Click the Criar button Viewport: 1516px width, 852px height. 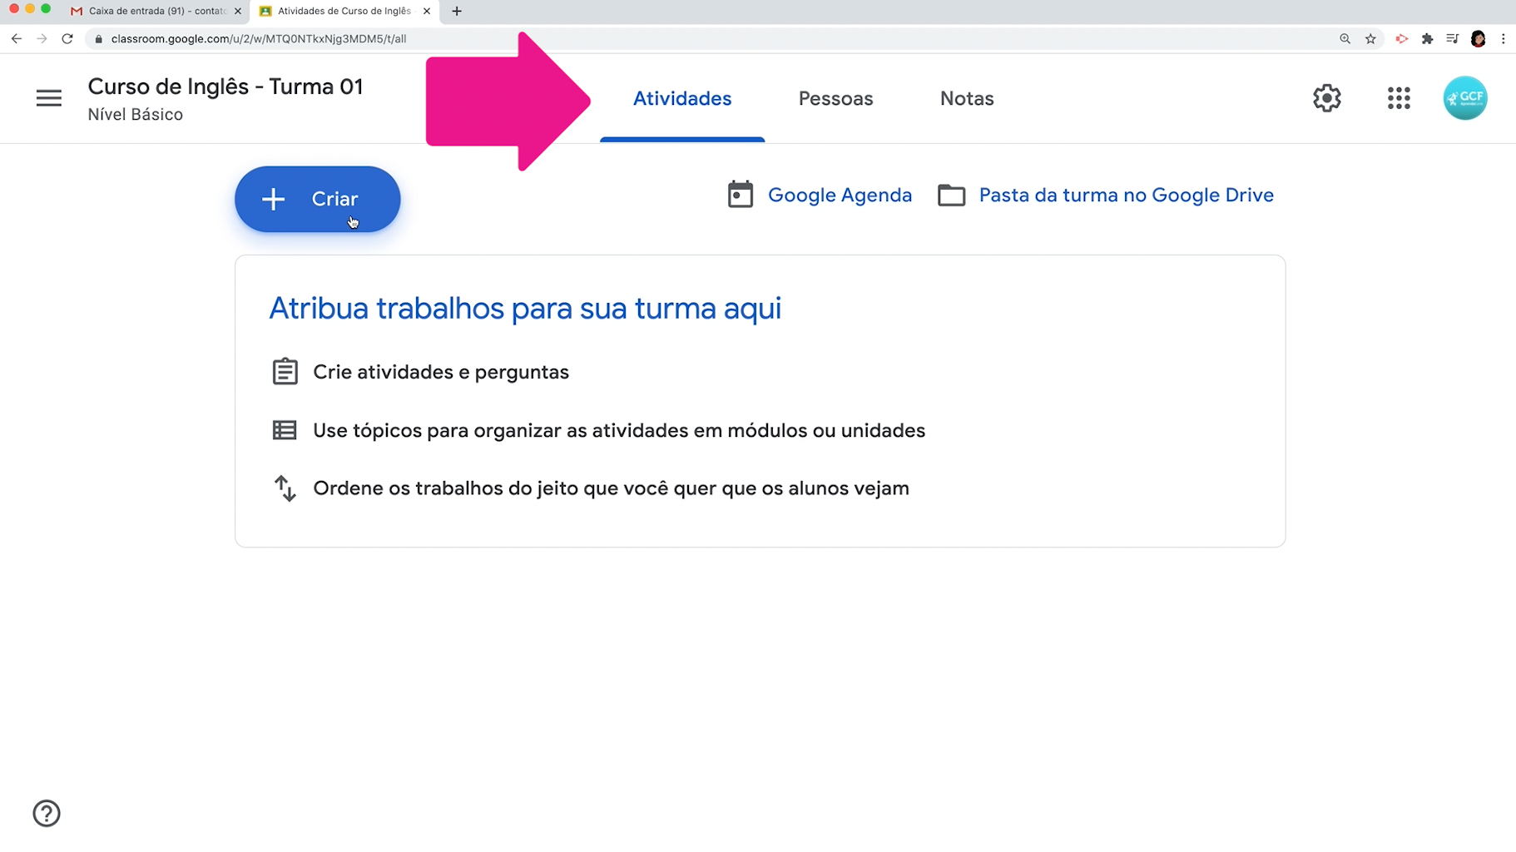tap(317, 199)
